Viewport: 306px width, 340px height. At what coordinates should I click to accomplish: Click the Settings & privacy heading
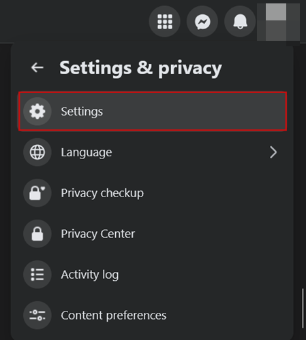point(140,68)
